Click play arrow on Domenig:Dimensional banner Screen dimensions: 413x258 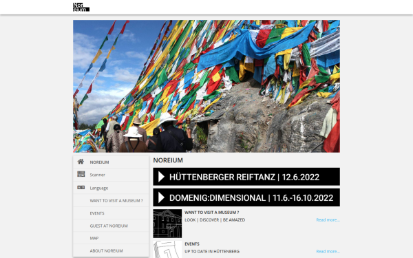[x=162, y=197]
